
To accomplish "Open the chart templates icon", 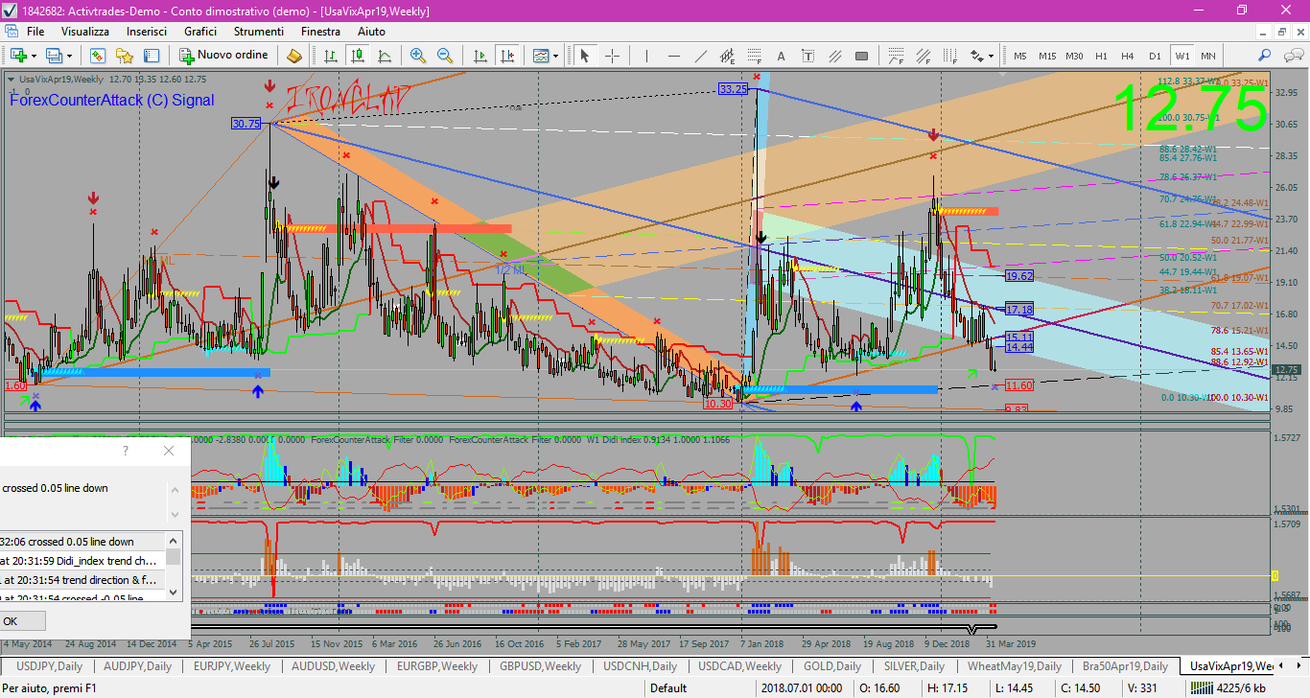I will click(541, 56).
